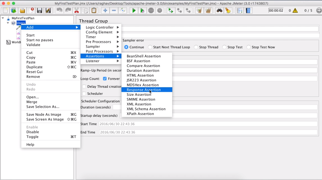Click the Collapse All minus icon
The image size is (322, 180).
click(x=114, y=11)
